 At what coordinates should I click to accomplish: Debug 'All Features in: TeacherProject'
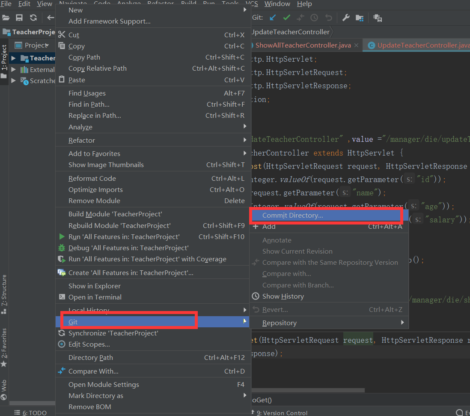(x=153, y=248)
